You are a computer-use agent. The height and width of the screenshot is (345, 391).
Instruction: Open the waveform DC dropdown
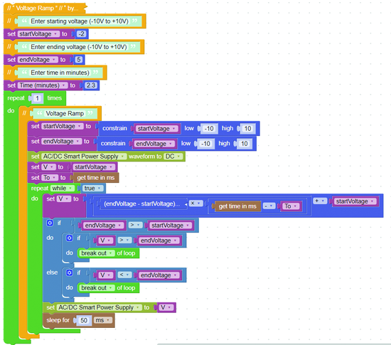[x=173, y=156]
